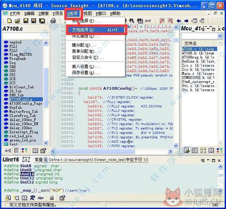Image resolution: width=226 pixels, height=209 pixels.
Task: Click editor horizontal scroll-right arrow
Action: 170,151
